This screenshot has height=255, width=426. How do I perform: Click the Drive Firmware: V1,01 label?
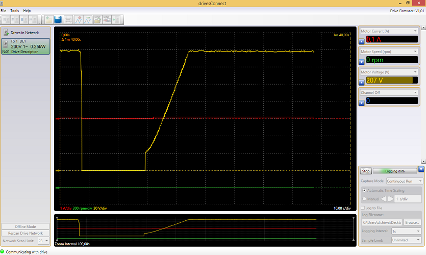(407, 11)
